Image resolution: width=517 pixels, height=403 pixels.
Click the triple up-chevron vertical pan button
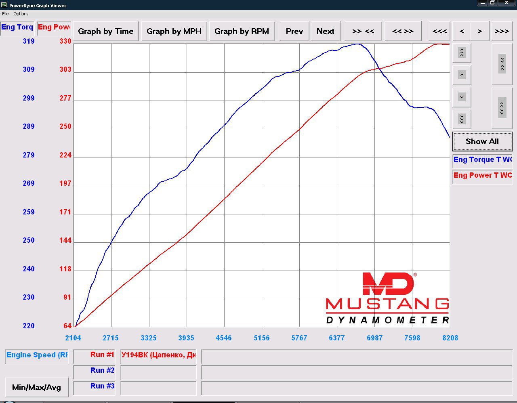point(462,52)
